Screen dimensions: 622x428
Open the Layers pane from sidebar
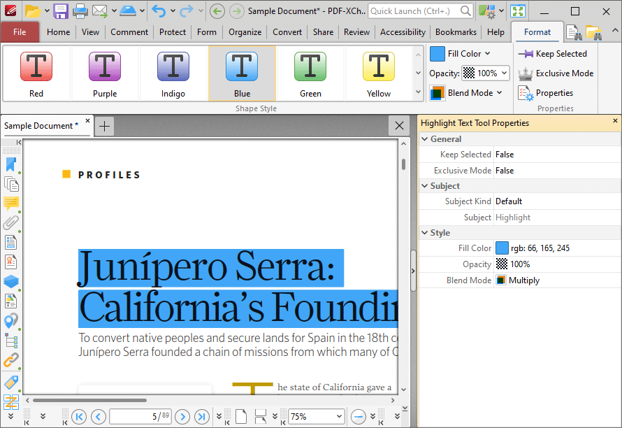11,282
